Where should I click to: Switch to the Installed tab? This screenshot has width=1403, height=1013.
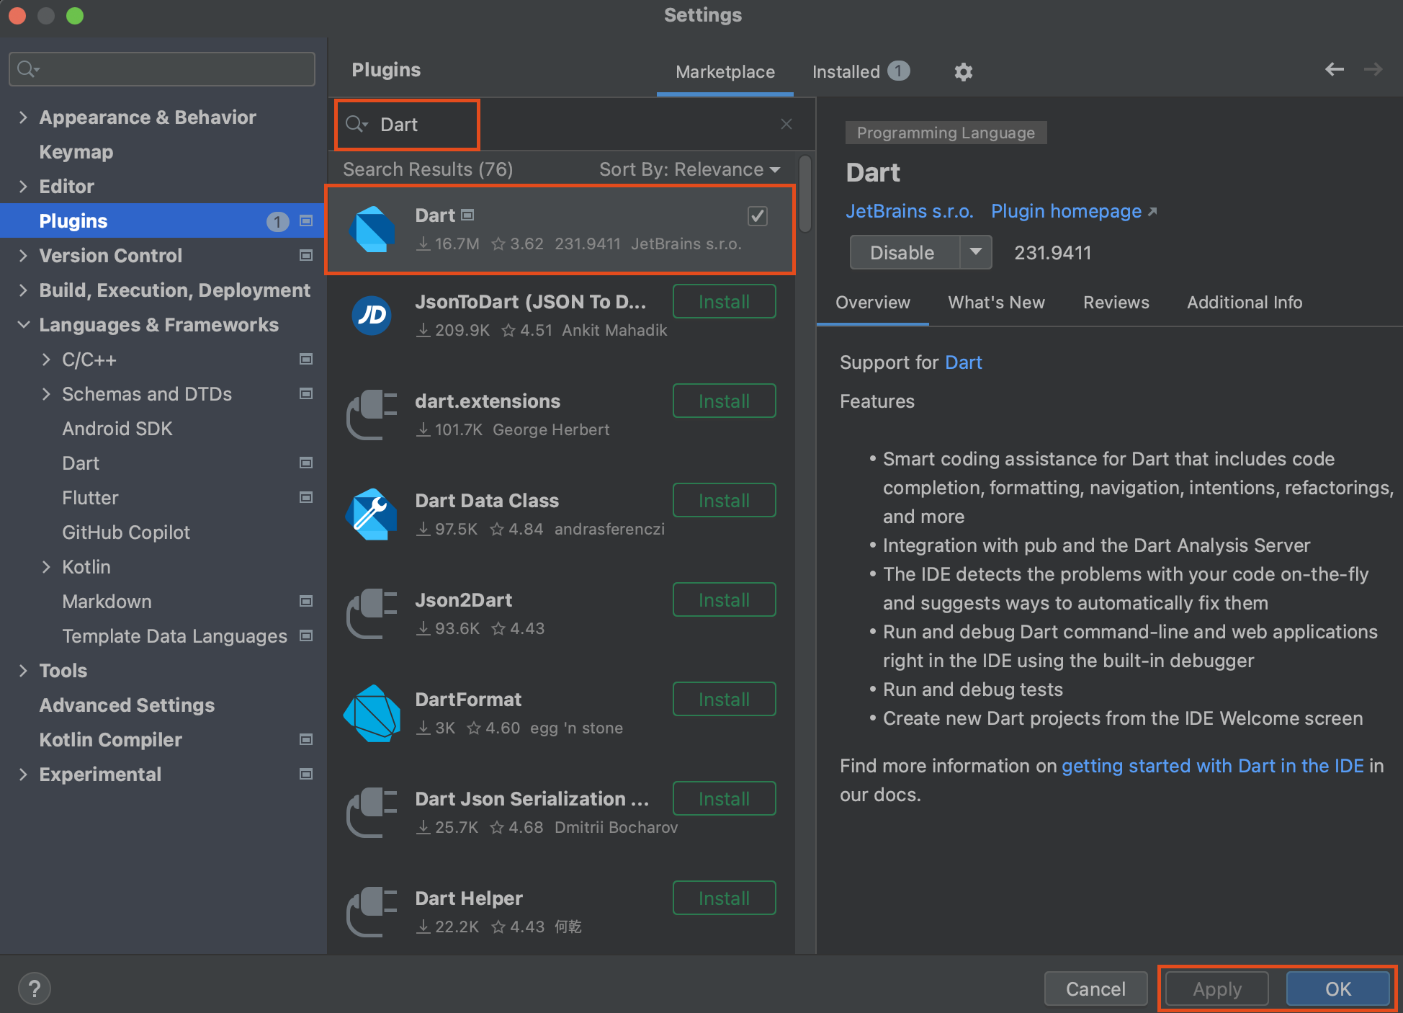pos(861,72)
